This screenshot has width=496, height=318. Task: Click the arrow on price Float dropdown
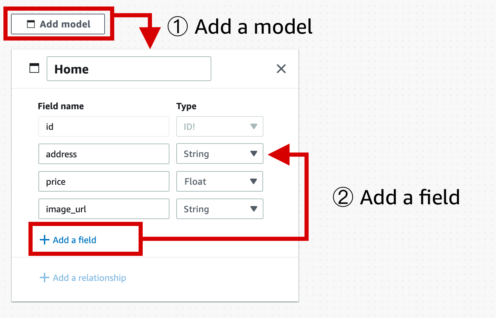(x=253, y=181)
